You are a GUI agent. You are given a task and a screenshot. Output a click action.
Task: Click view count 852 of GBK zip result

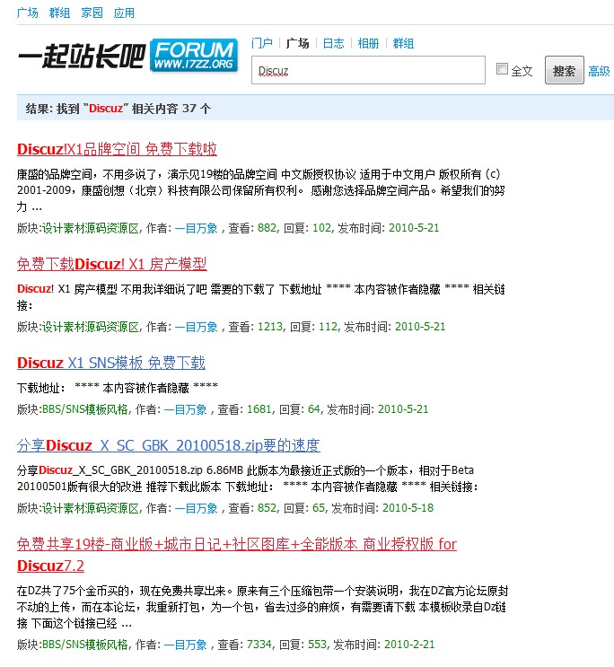267,508
